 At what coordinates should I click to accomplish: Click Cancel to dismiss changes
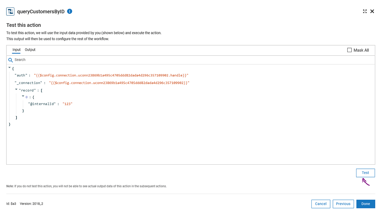(321, 204)
